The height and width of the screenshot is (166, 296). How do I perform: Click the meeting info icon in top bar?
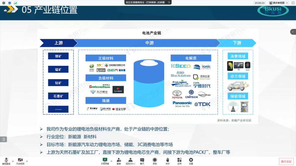click(4, 3)
